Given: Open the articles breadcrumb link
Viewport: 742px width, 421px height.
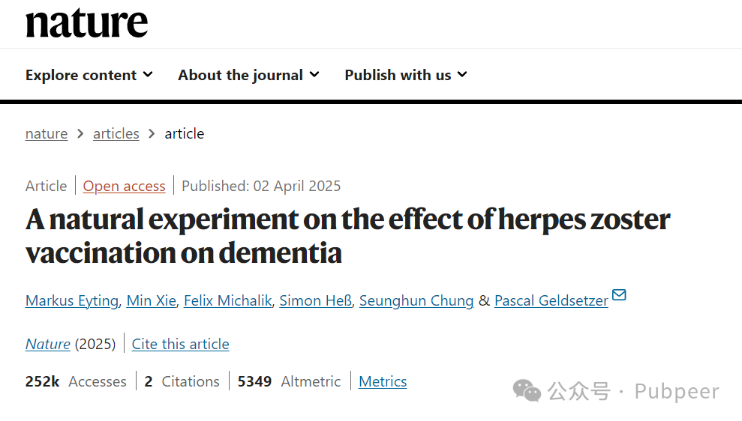Looking at the screenshot, I should [x=116, y=134].
